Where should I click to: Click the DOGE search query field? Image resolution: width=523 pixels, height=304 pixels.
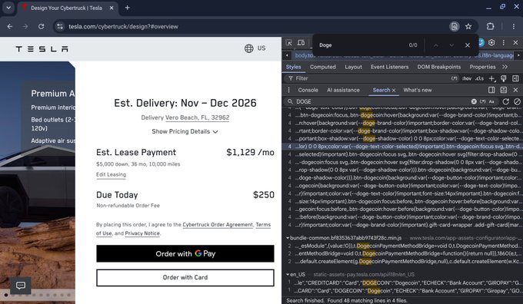pos(382,101)
